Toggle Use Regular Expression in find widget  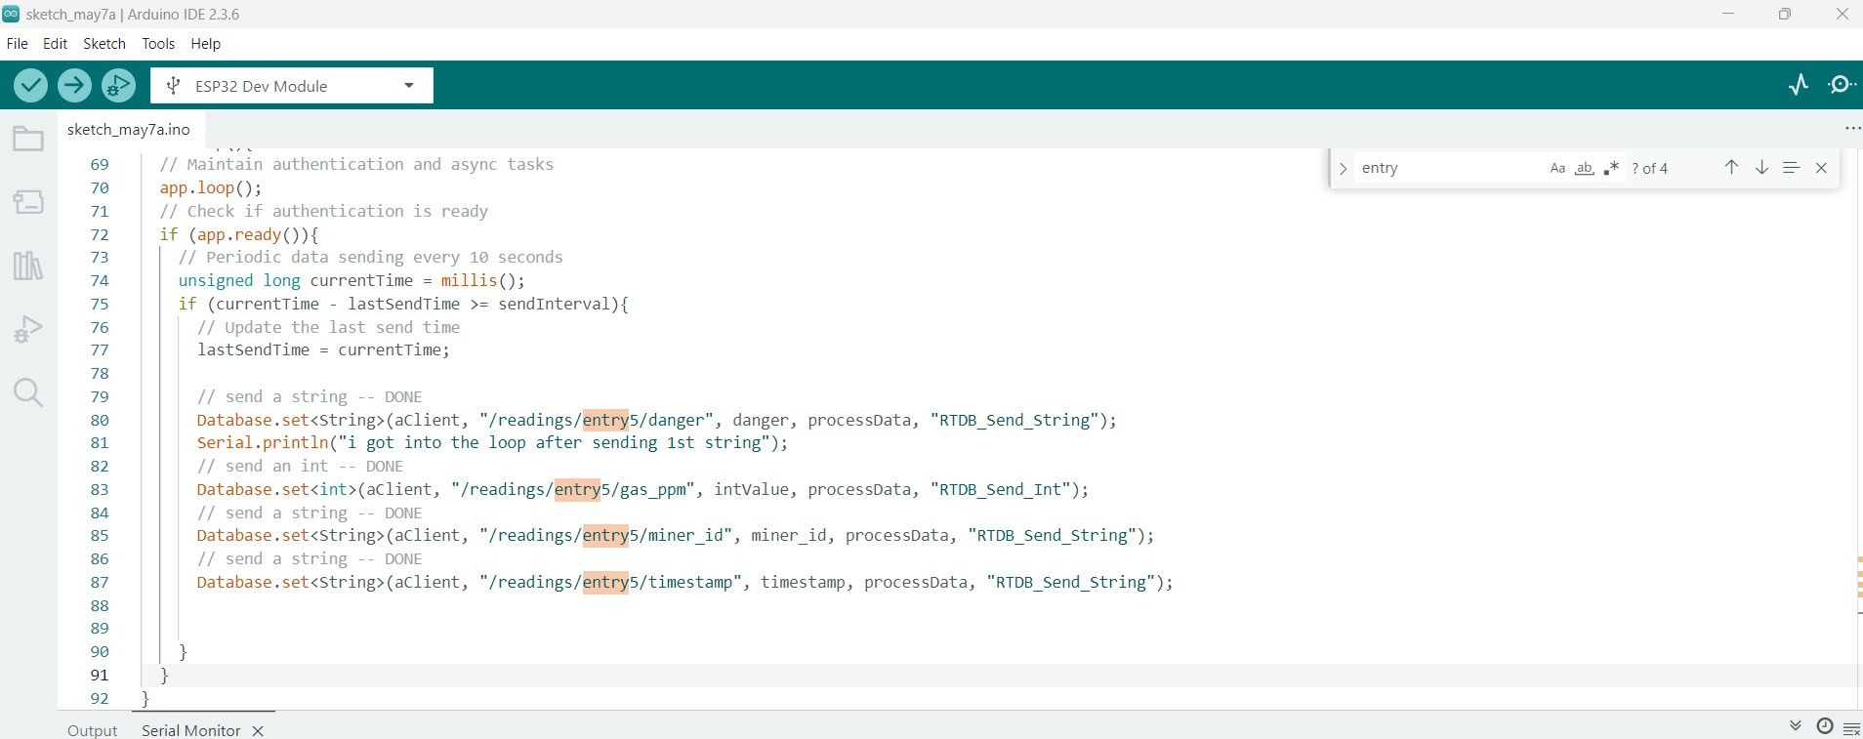click(1611, 169)
